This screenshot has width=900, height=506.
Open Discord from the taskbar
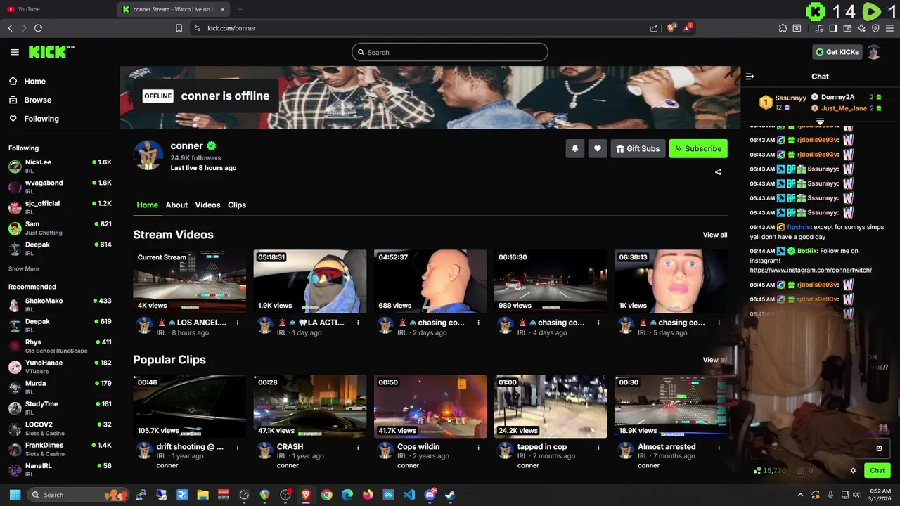pos(430,495)
